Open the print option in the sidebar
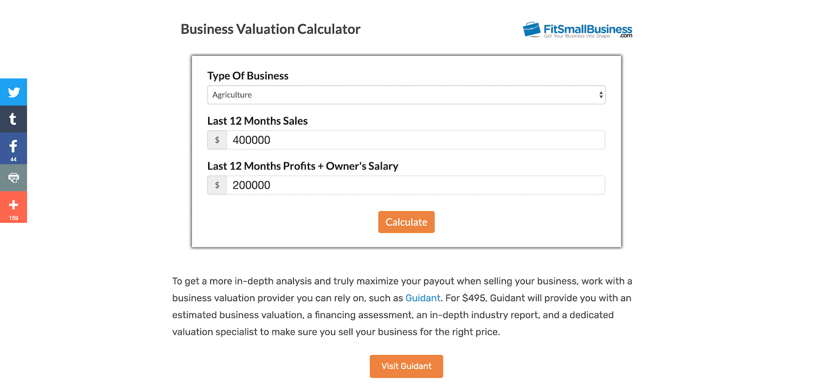The width and height of the screenshot is (813, 391). coord(14,177)
